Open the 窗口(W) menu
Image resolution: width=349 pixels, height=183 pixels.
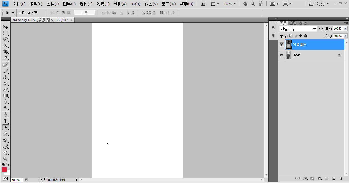point(169,4)
